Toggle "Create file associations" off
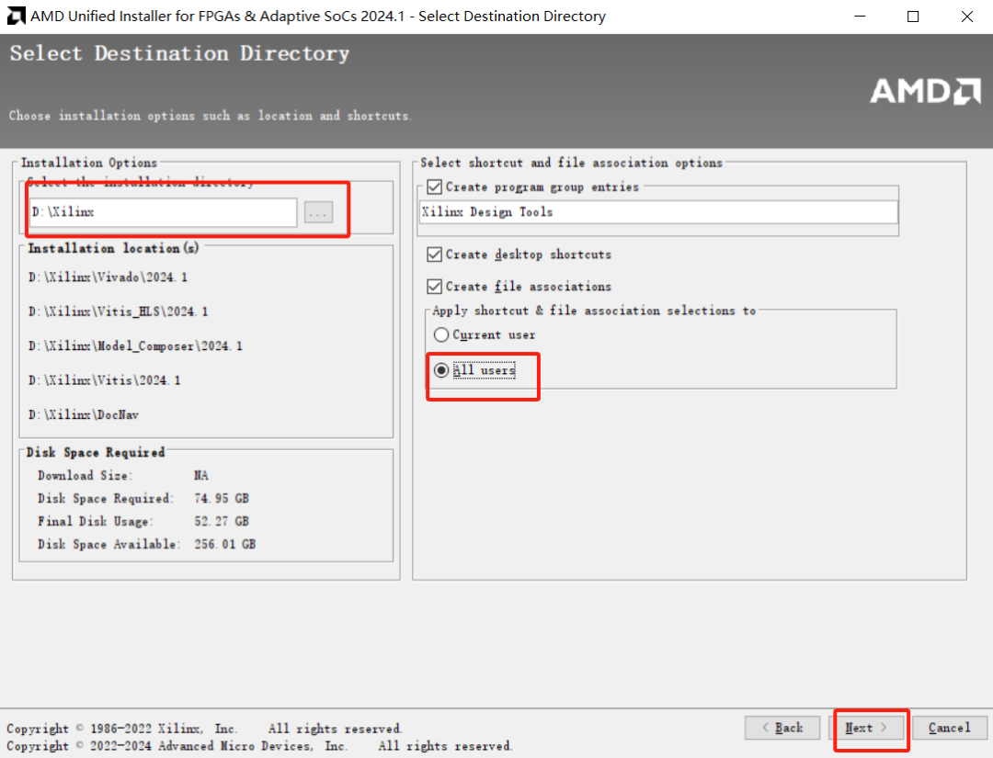The width and height of the screenshot is (993, 758). pos(434,286)
